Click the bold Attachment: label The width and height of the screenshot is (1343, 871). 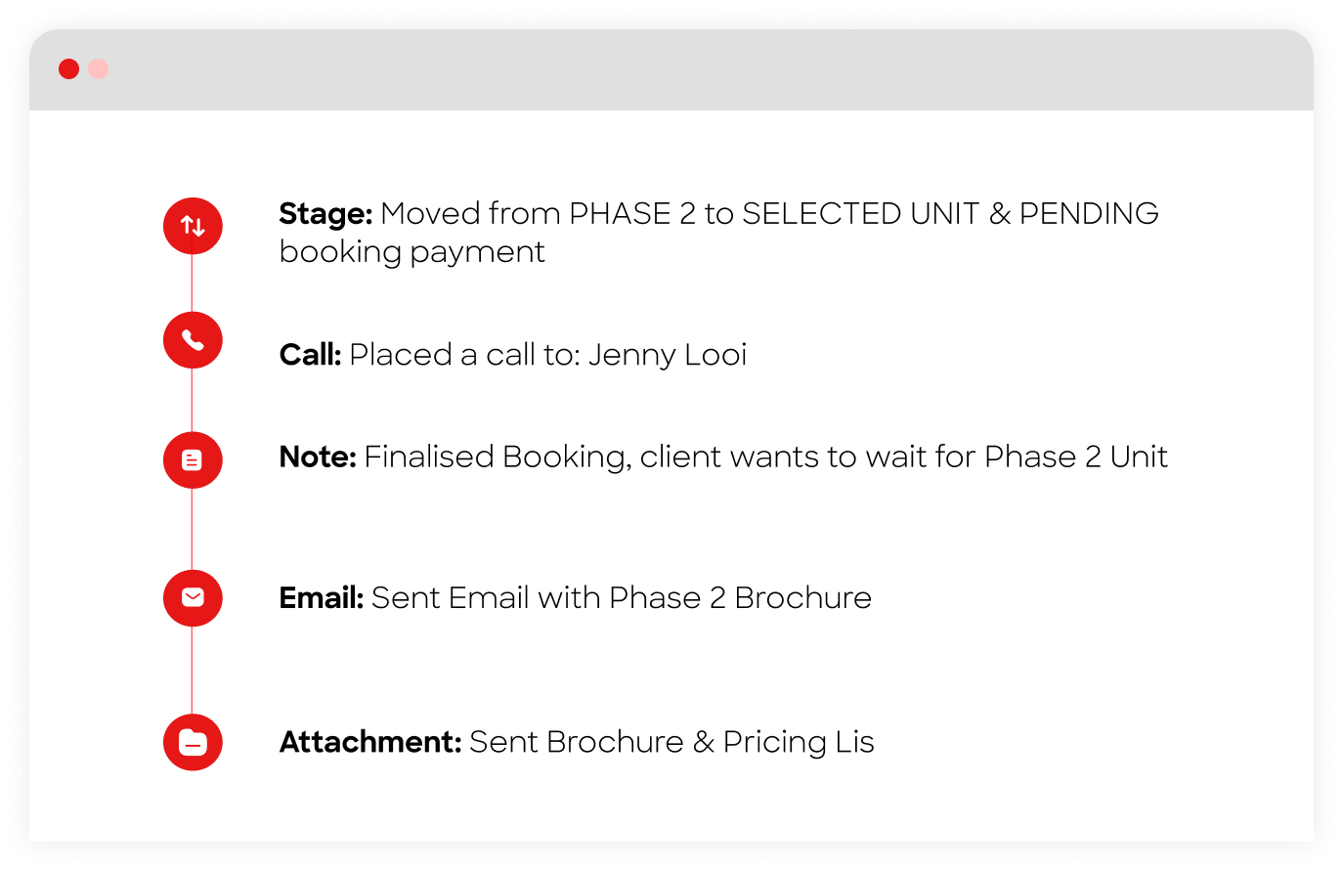click(x=370, y=742)
